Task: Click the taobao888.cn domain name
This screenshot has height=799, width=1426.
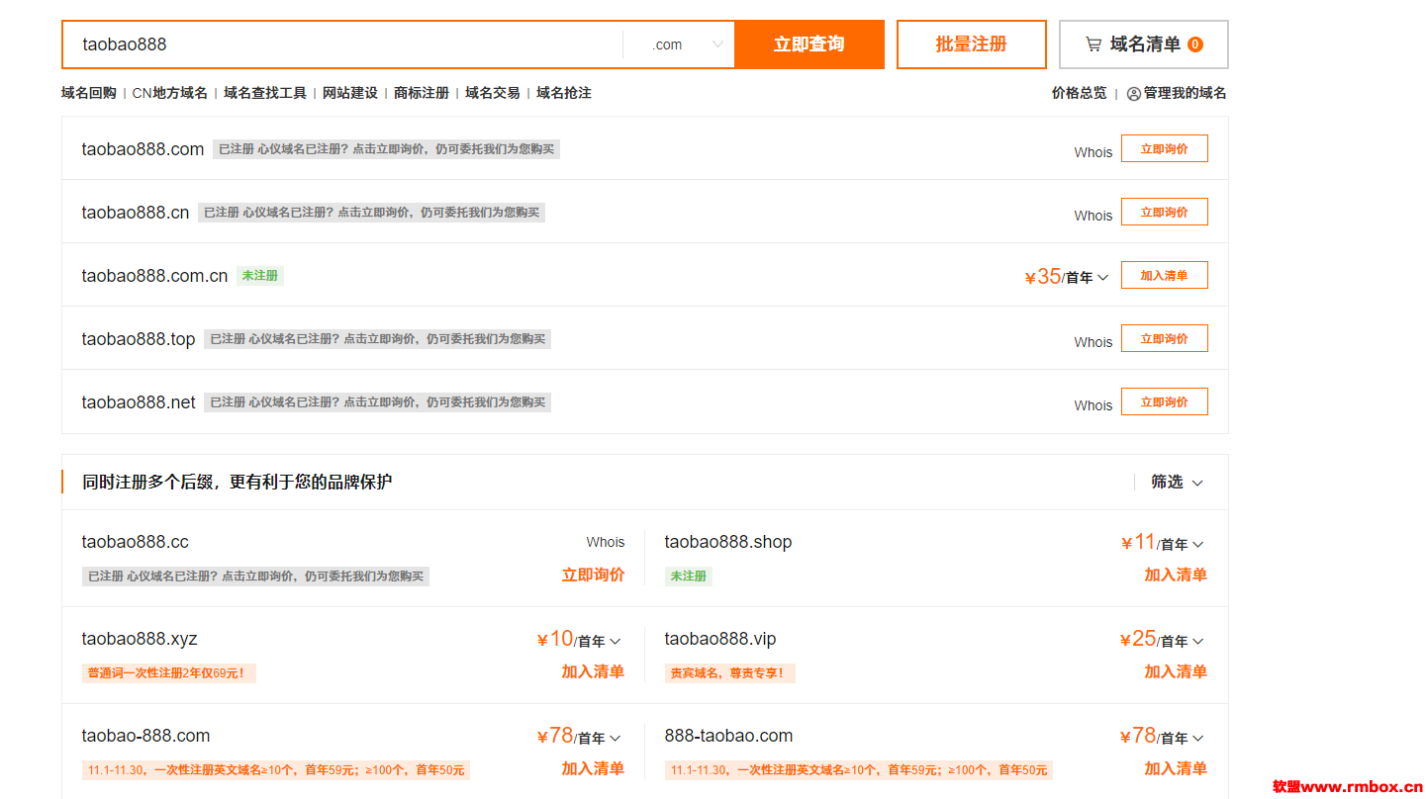Action: 136,213
